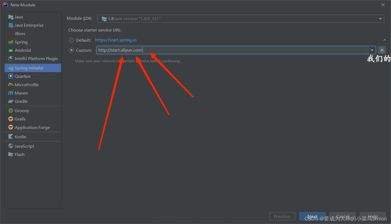Click the Java Enterprise icon
Viewport: 391px width, 224px height.
[11, 25]
